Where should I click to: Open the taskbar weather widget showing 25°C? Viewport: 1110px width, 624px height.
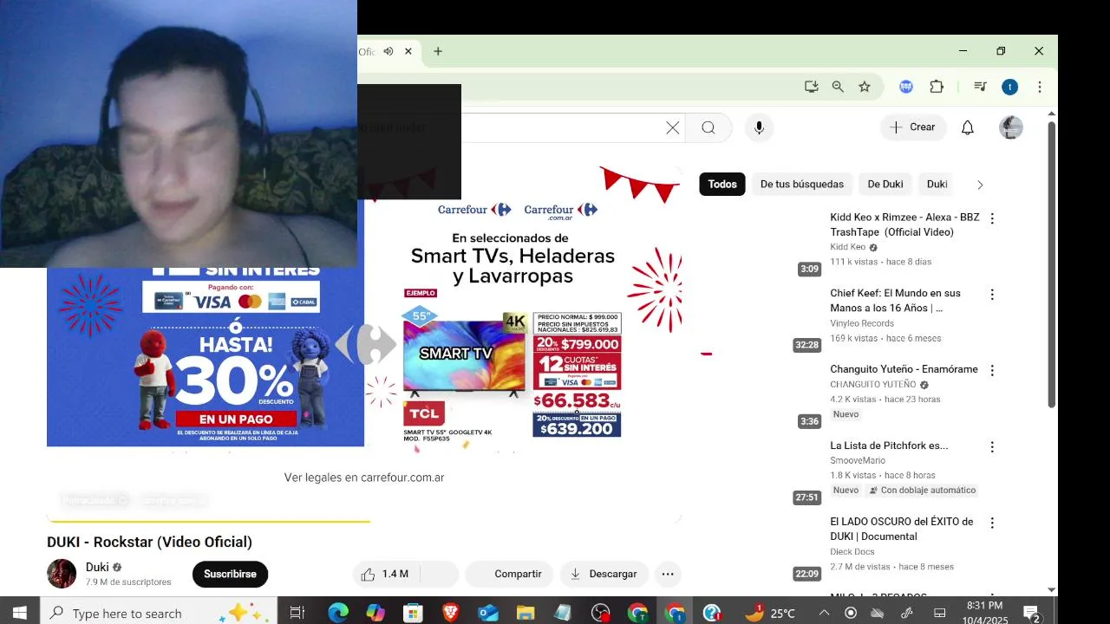(770, 613)
